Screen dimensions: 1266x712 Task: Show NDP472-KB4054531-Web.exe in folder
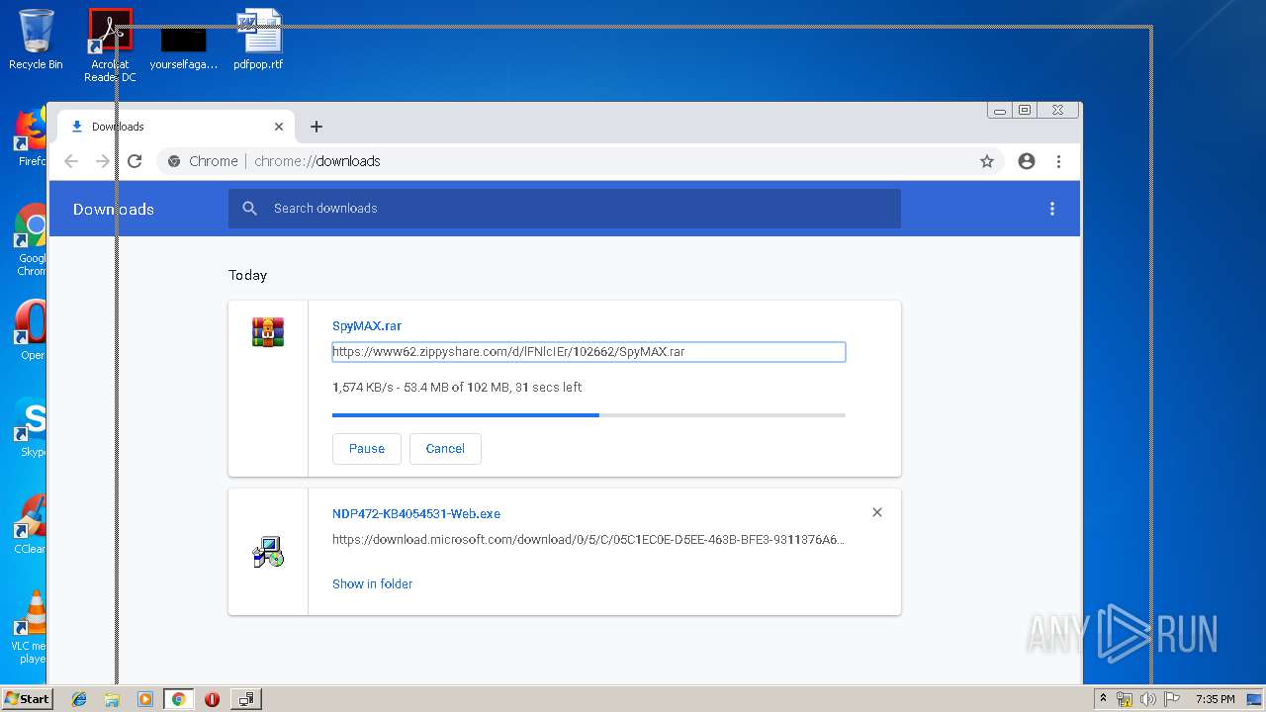(372, 584)
